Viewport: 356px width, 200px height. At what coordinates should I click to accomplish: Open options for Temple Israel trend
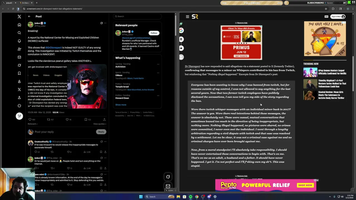click(158, 84)
